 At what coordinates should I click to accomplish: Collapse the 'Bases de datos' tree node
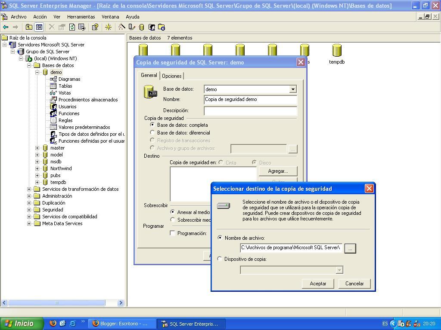coord(29,65)
